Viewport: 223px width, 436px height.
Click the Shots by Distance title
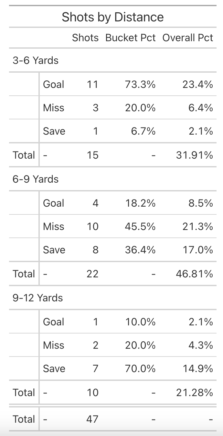tap(113, 17)
